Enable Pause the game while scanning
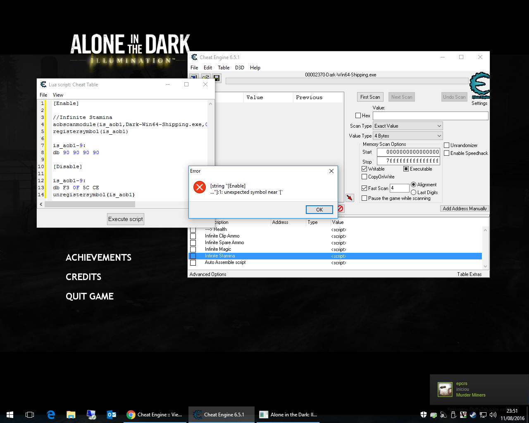The width and height of the screenshot is (529, 423). tap(364, 198)
